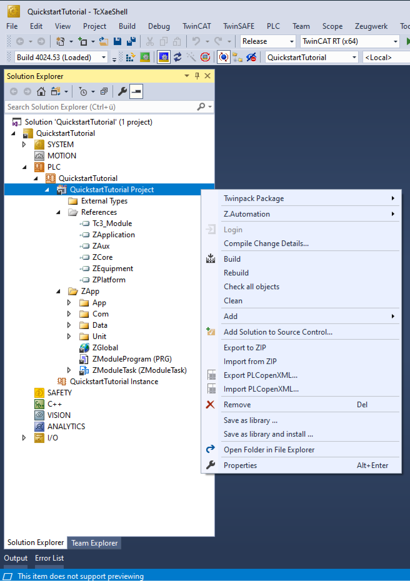Click the MOTION node icon
The height and width of the screenshot is (581, 410).
click(39, 156)
